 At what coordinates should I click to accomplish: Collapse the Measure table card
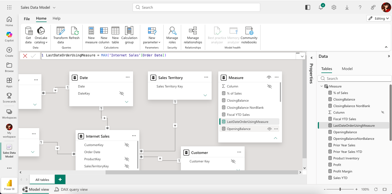coord(276,138)
